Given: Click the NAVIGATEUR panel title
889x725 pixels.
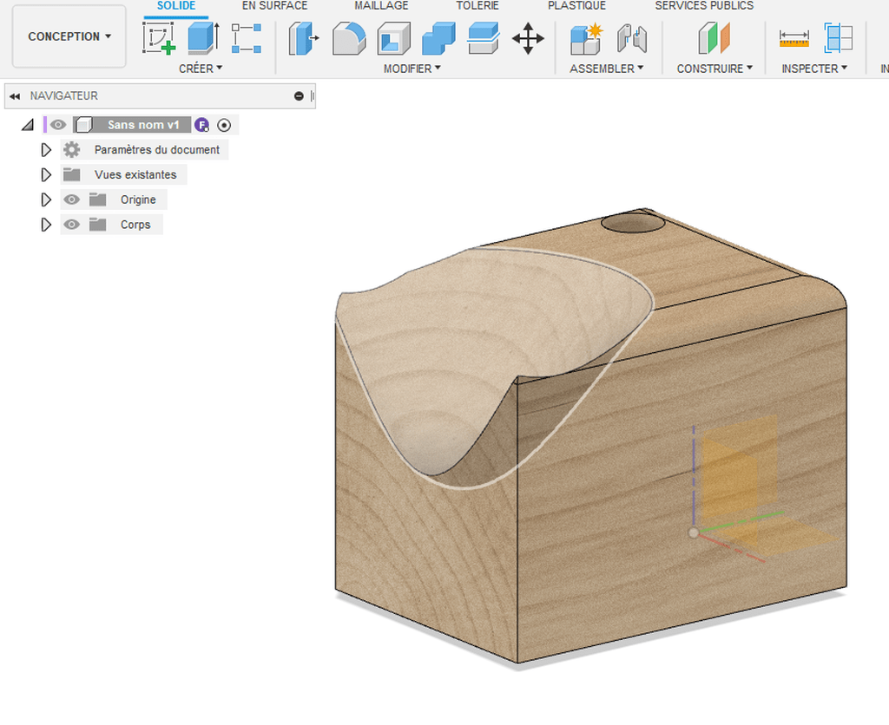Looking at the screenshot, I should [64, 95].
